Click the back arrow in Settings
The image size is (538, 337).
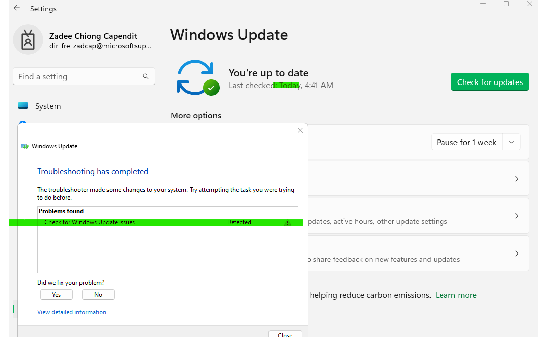17,8
